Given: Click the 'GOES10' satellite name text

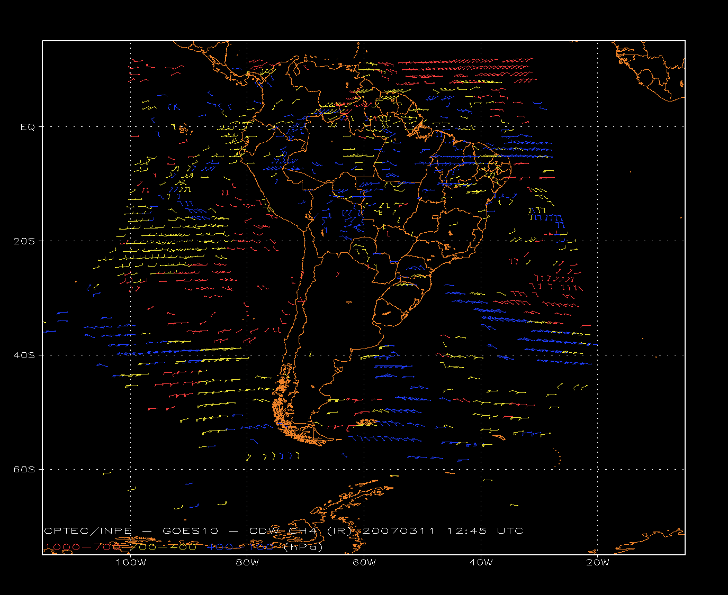Looking at the screenshot, I should click(x=190, y=530).
